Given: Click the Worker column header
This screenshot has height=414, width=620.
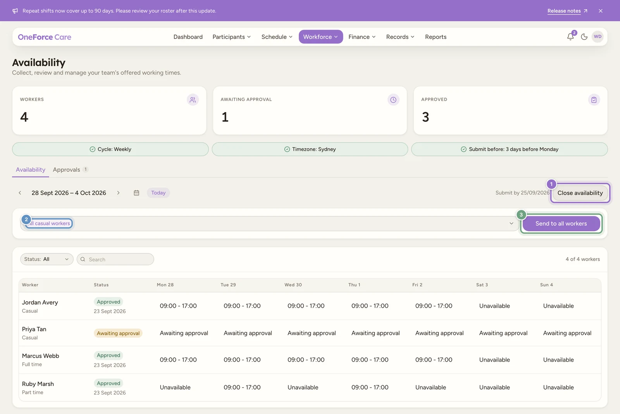Looking at the screenshot, I should pos(30,285).
